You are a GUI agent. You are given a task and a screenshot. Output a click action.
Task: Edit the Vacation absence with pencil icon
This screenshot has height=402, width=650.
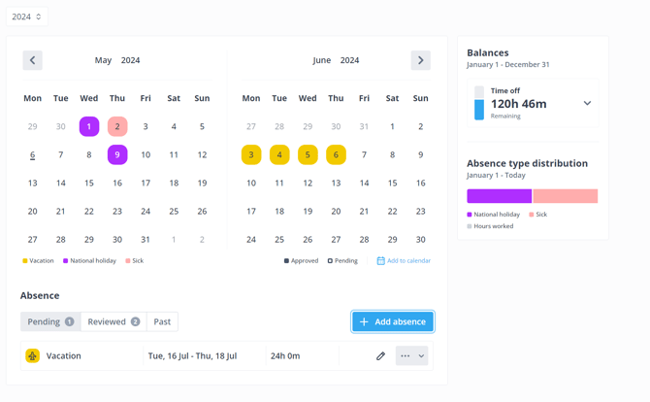point(380,356)
